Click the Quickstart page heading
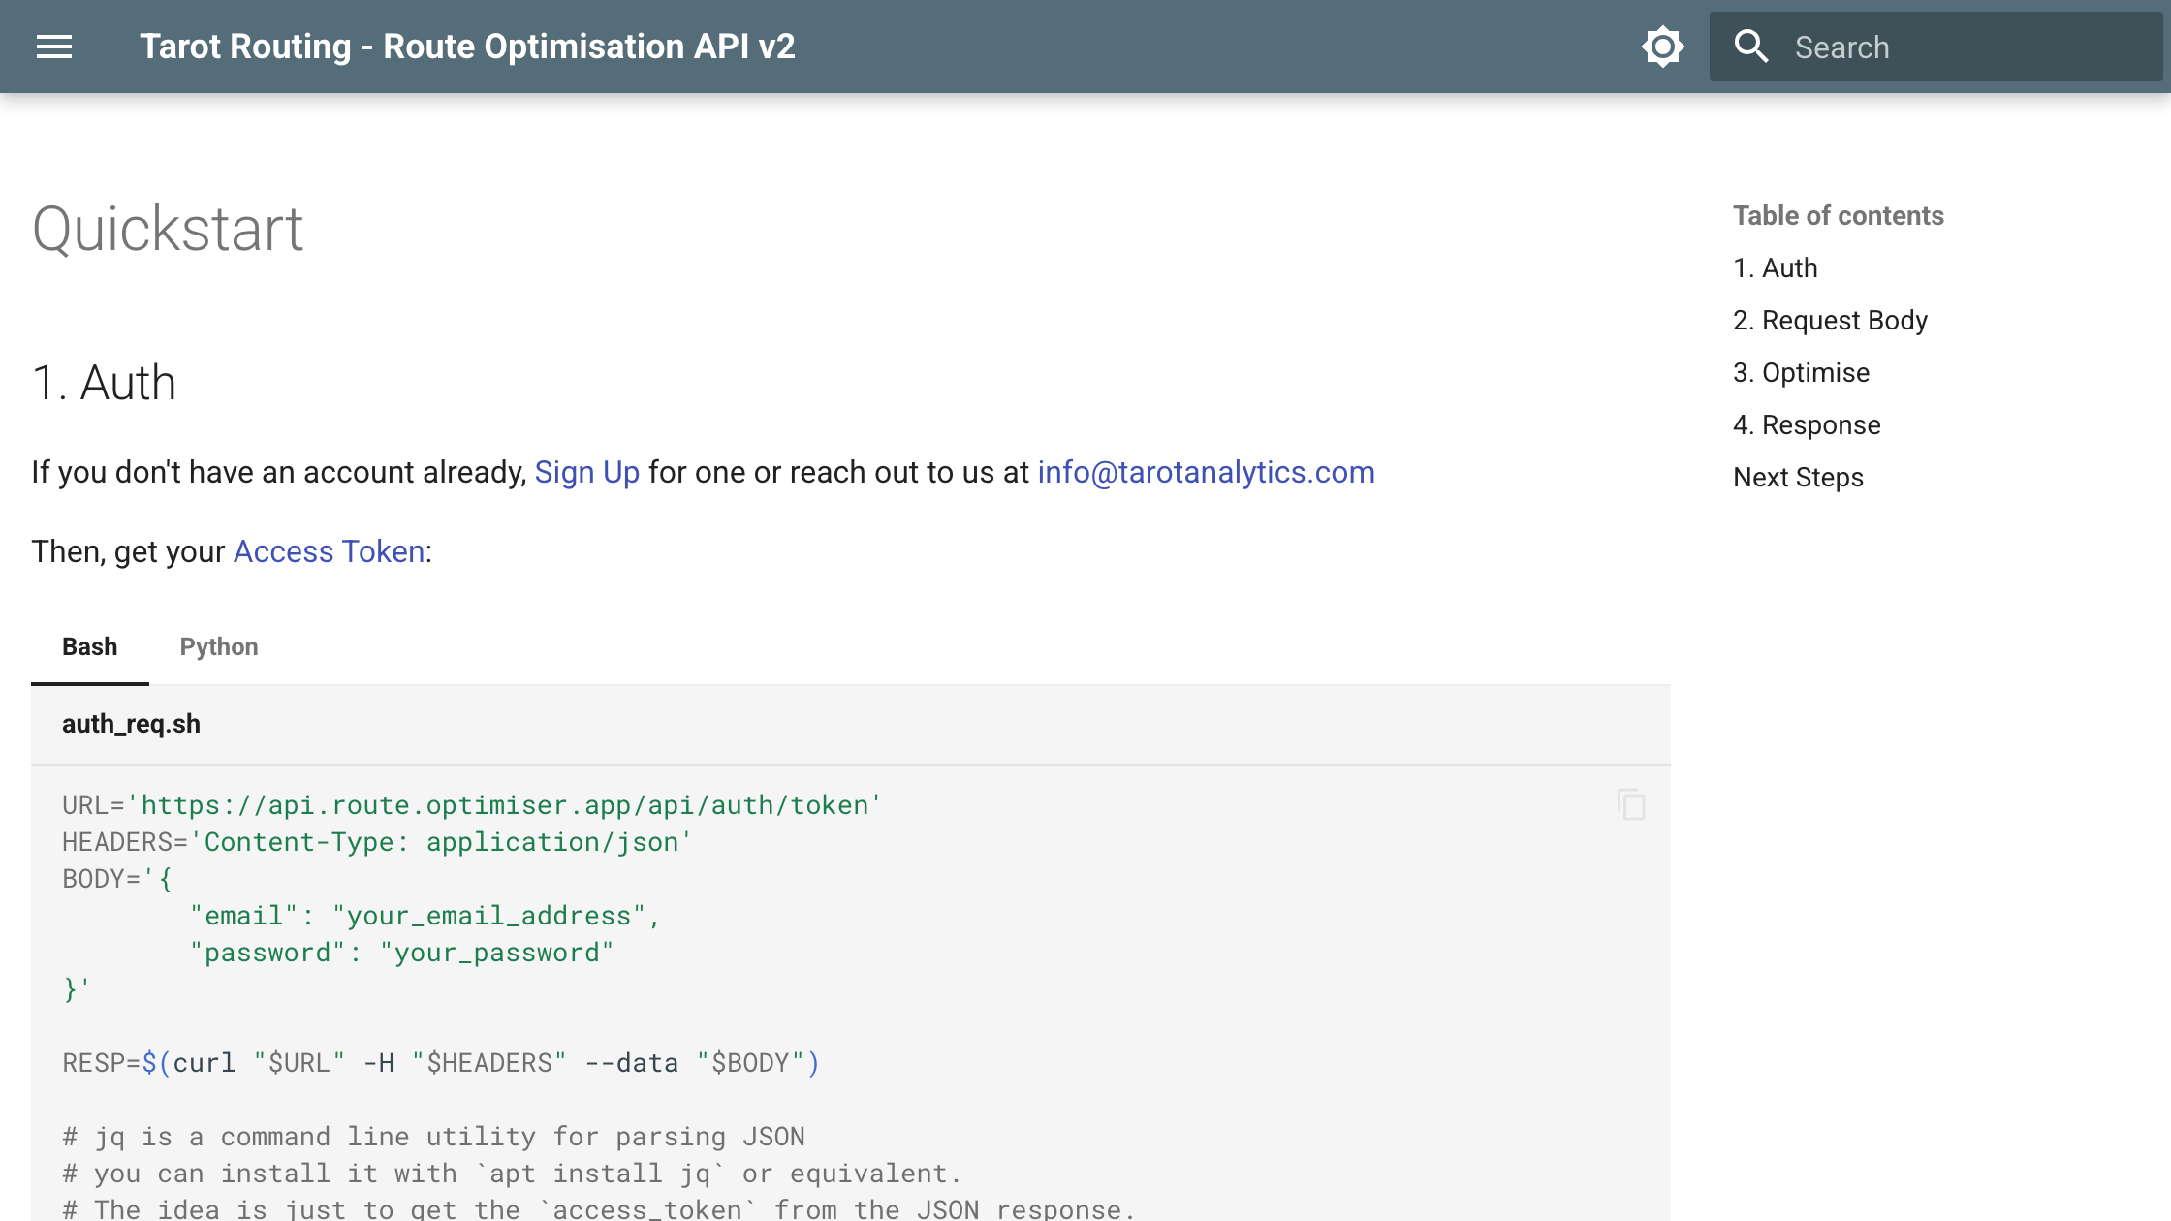The width and height of the screenshot is (2171, 1221). (168, 230)
